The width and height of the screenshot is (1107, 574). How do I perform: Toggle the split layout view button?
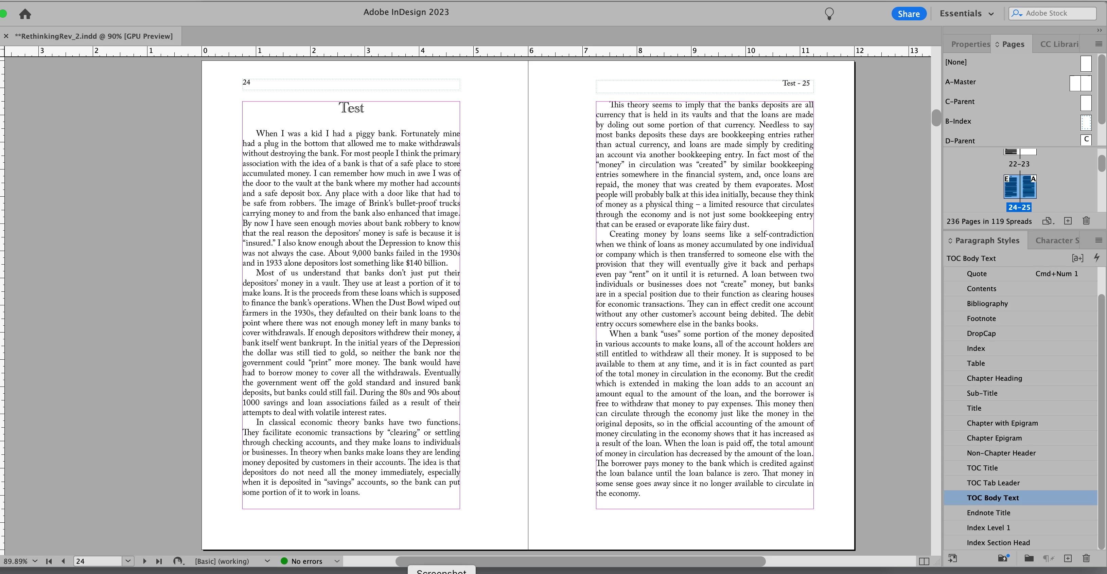tap(924, 561)
